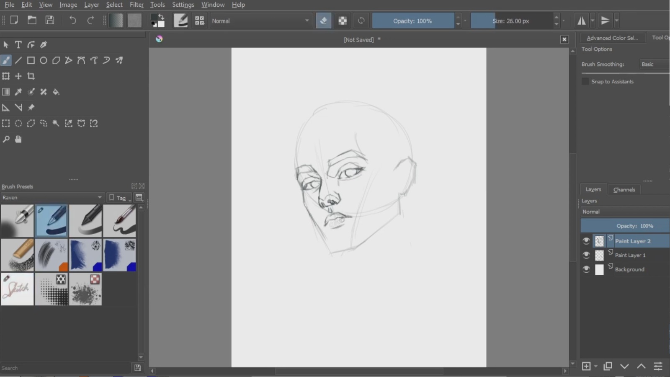Select the halftone dots brush preset
The height and width of the screenshot is (377, 670).
(x=52, y=289)
